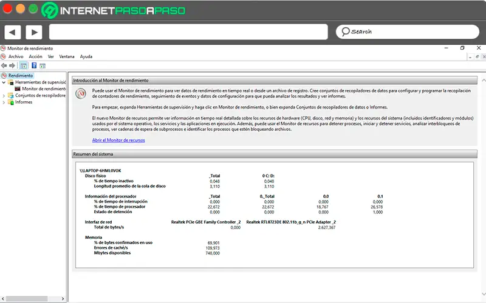Image resolution: width=486 pixels, height=303 pixels.
Task: Open the Ventana menu
Action: point(67,56)
